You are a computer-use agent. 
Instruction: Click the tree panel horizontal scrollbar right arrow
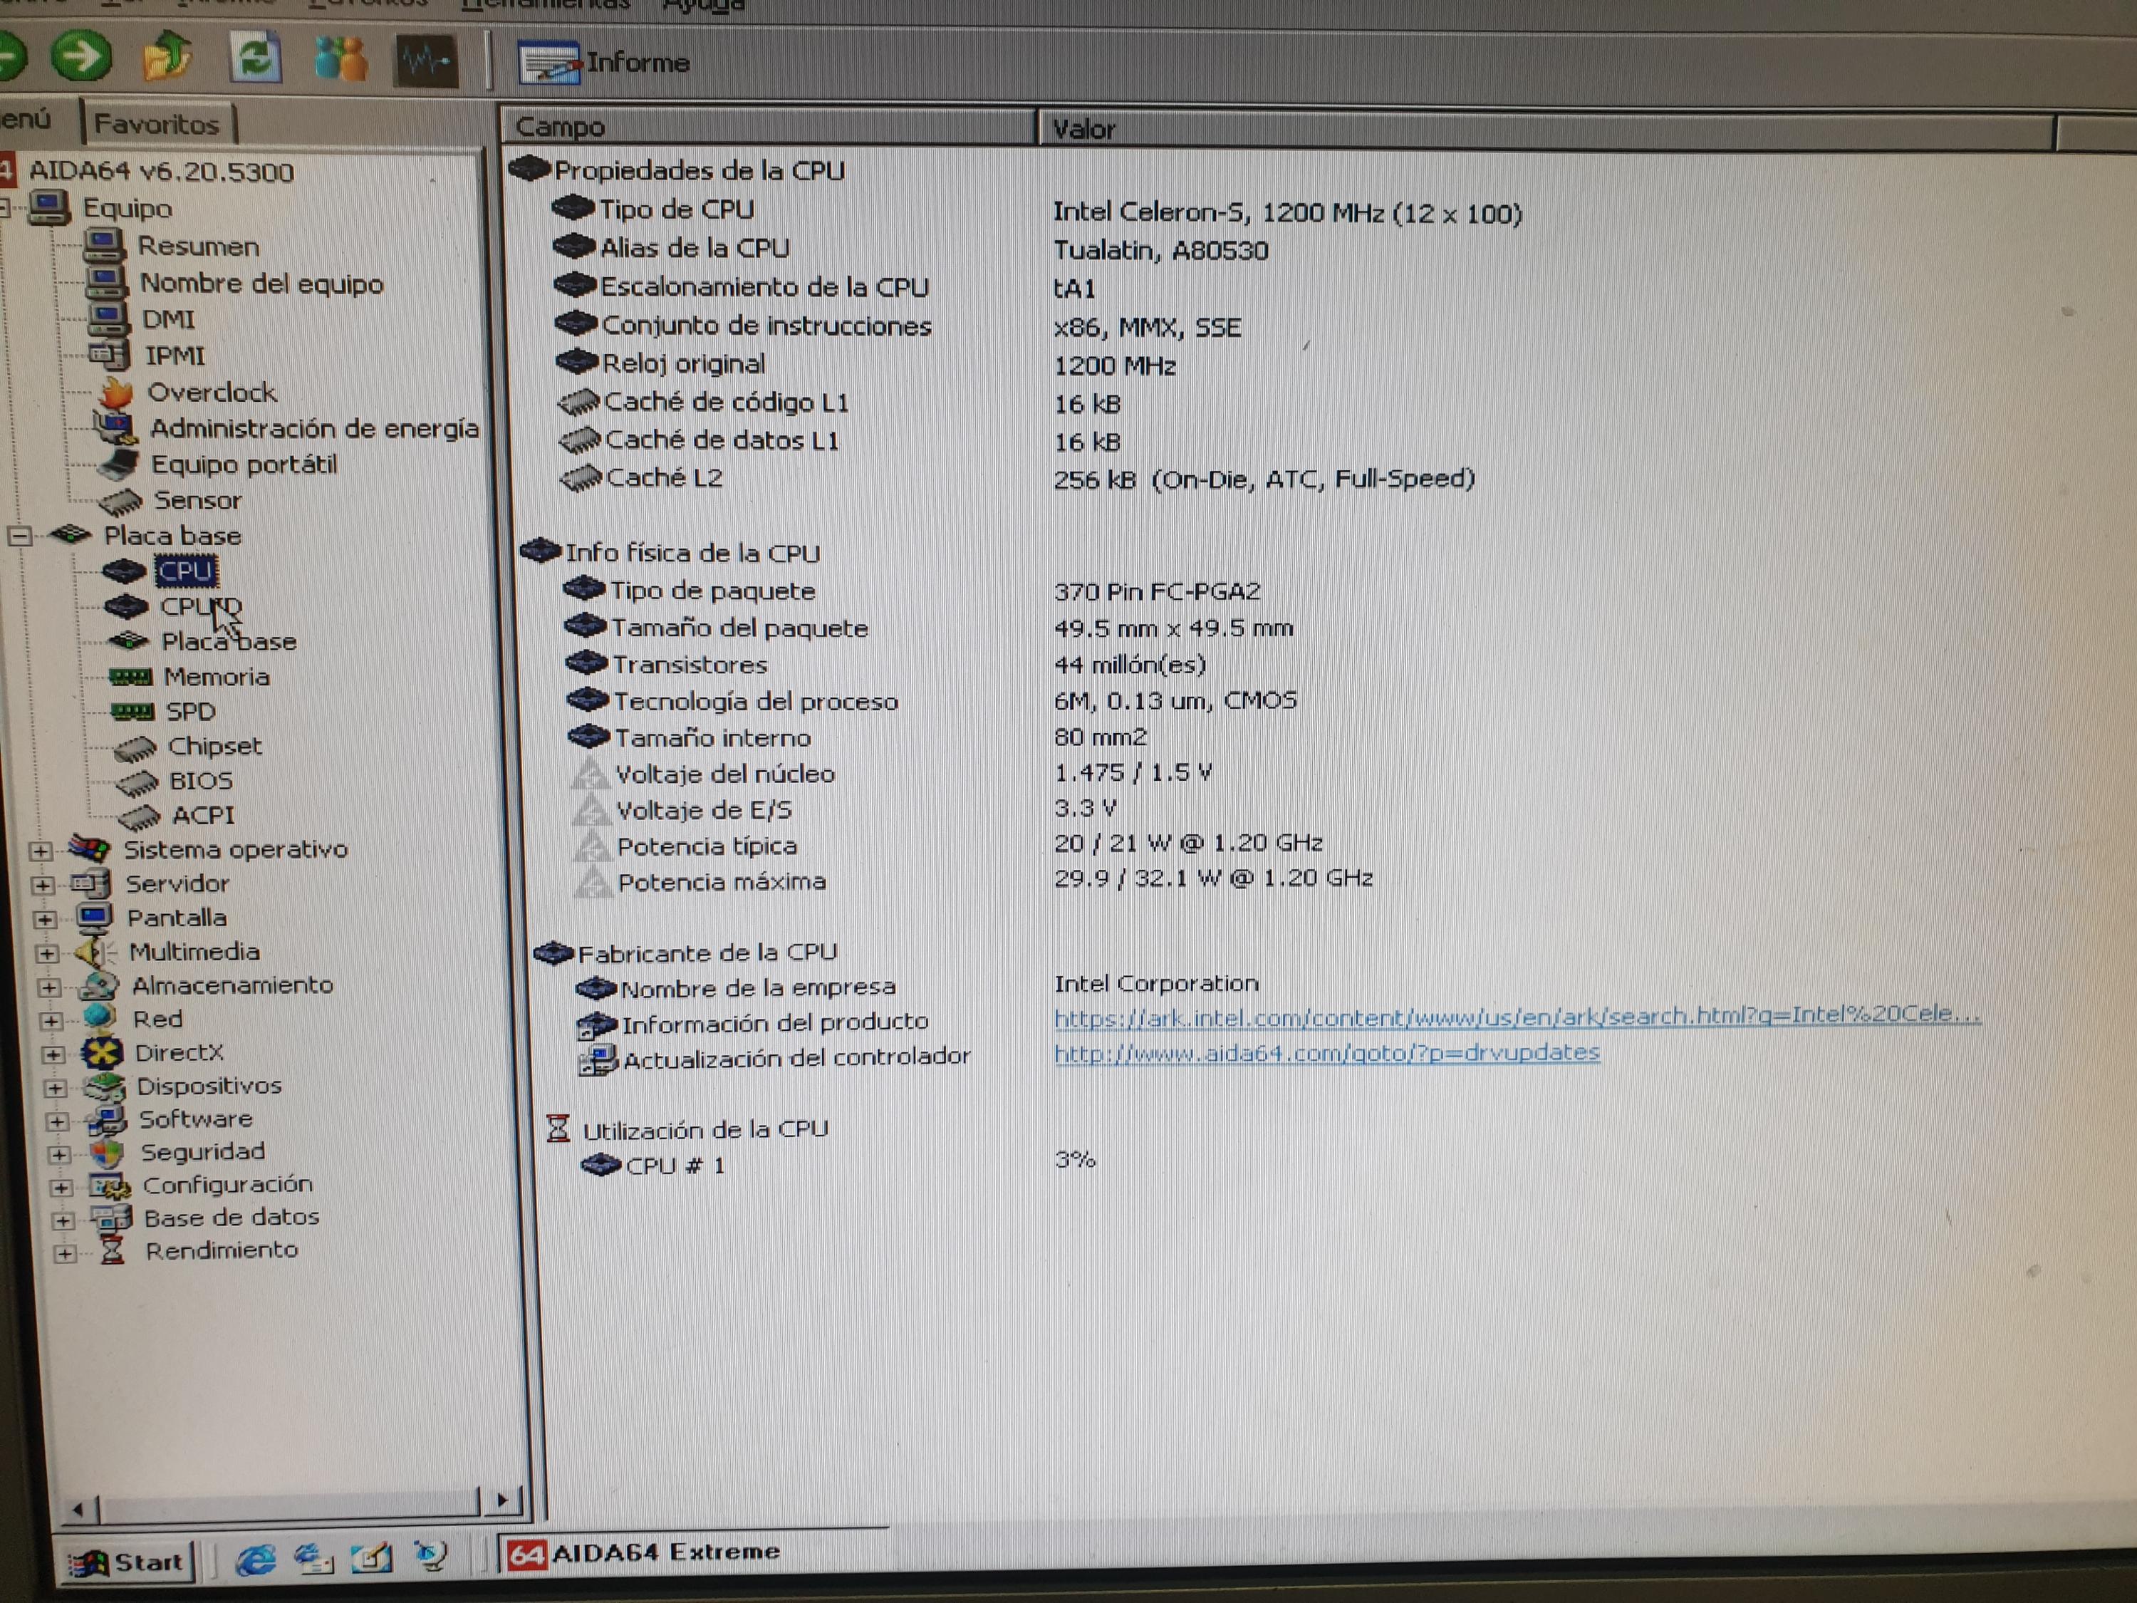(502, 1500)
